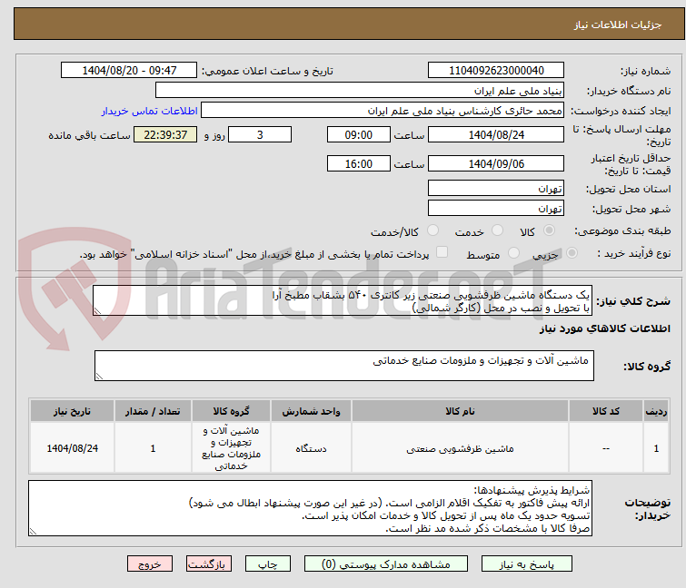The height and width of the screenshot is (588, 686).
Task: Click the validity time 16:00 field
Action: pyautogui.click(x=358, y=164)
